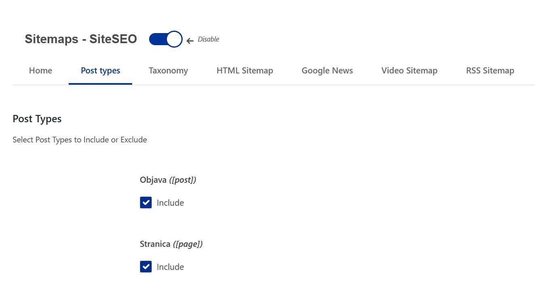Disable the Sitemaps feature toggle

click(x=165, y=39)
